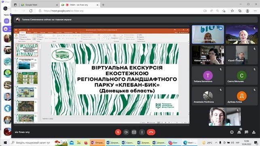Viewport: 260px width, 146px height.
Task: Hang up with the red leave-call button
Action: click(x=151, y=132)
